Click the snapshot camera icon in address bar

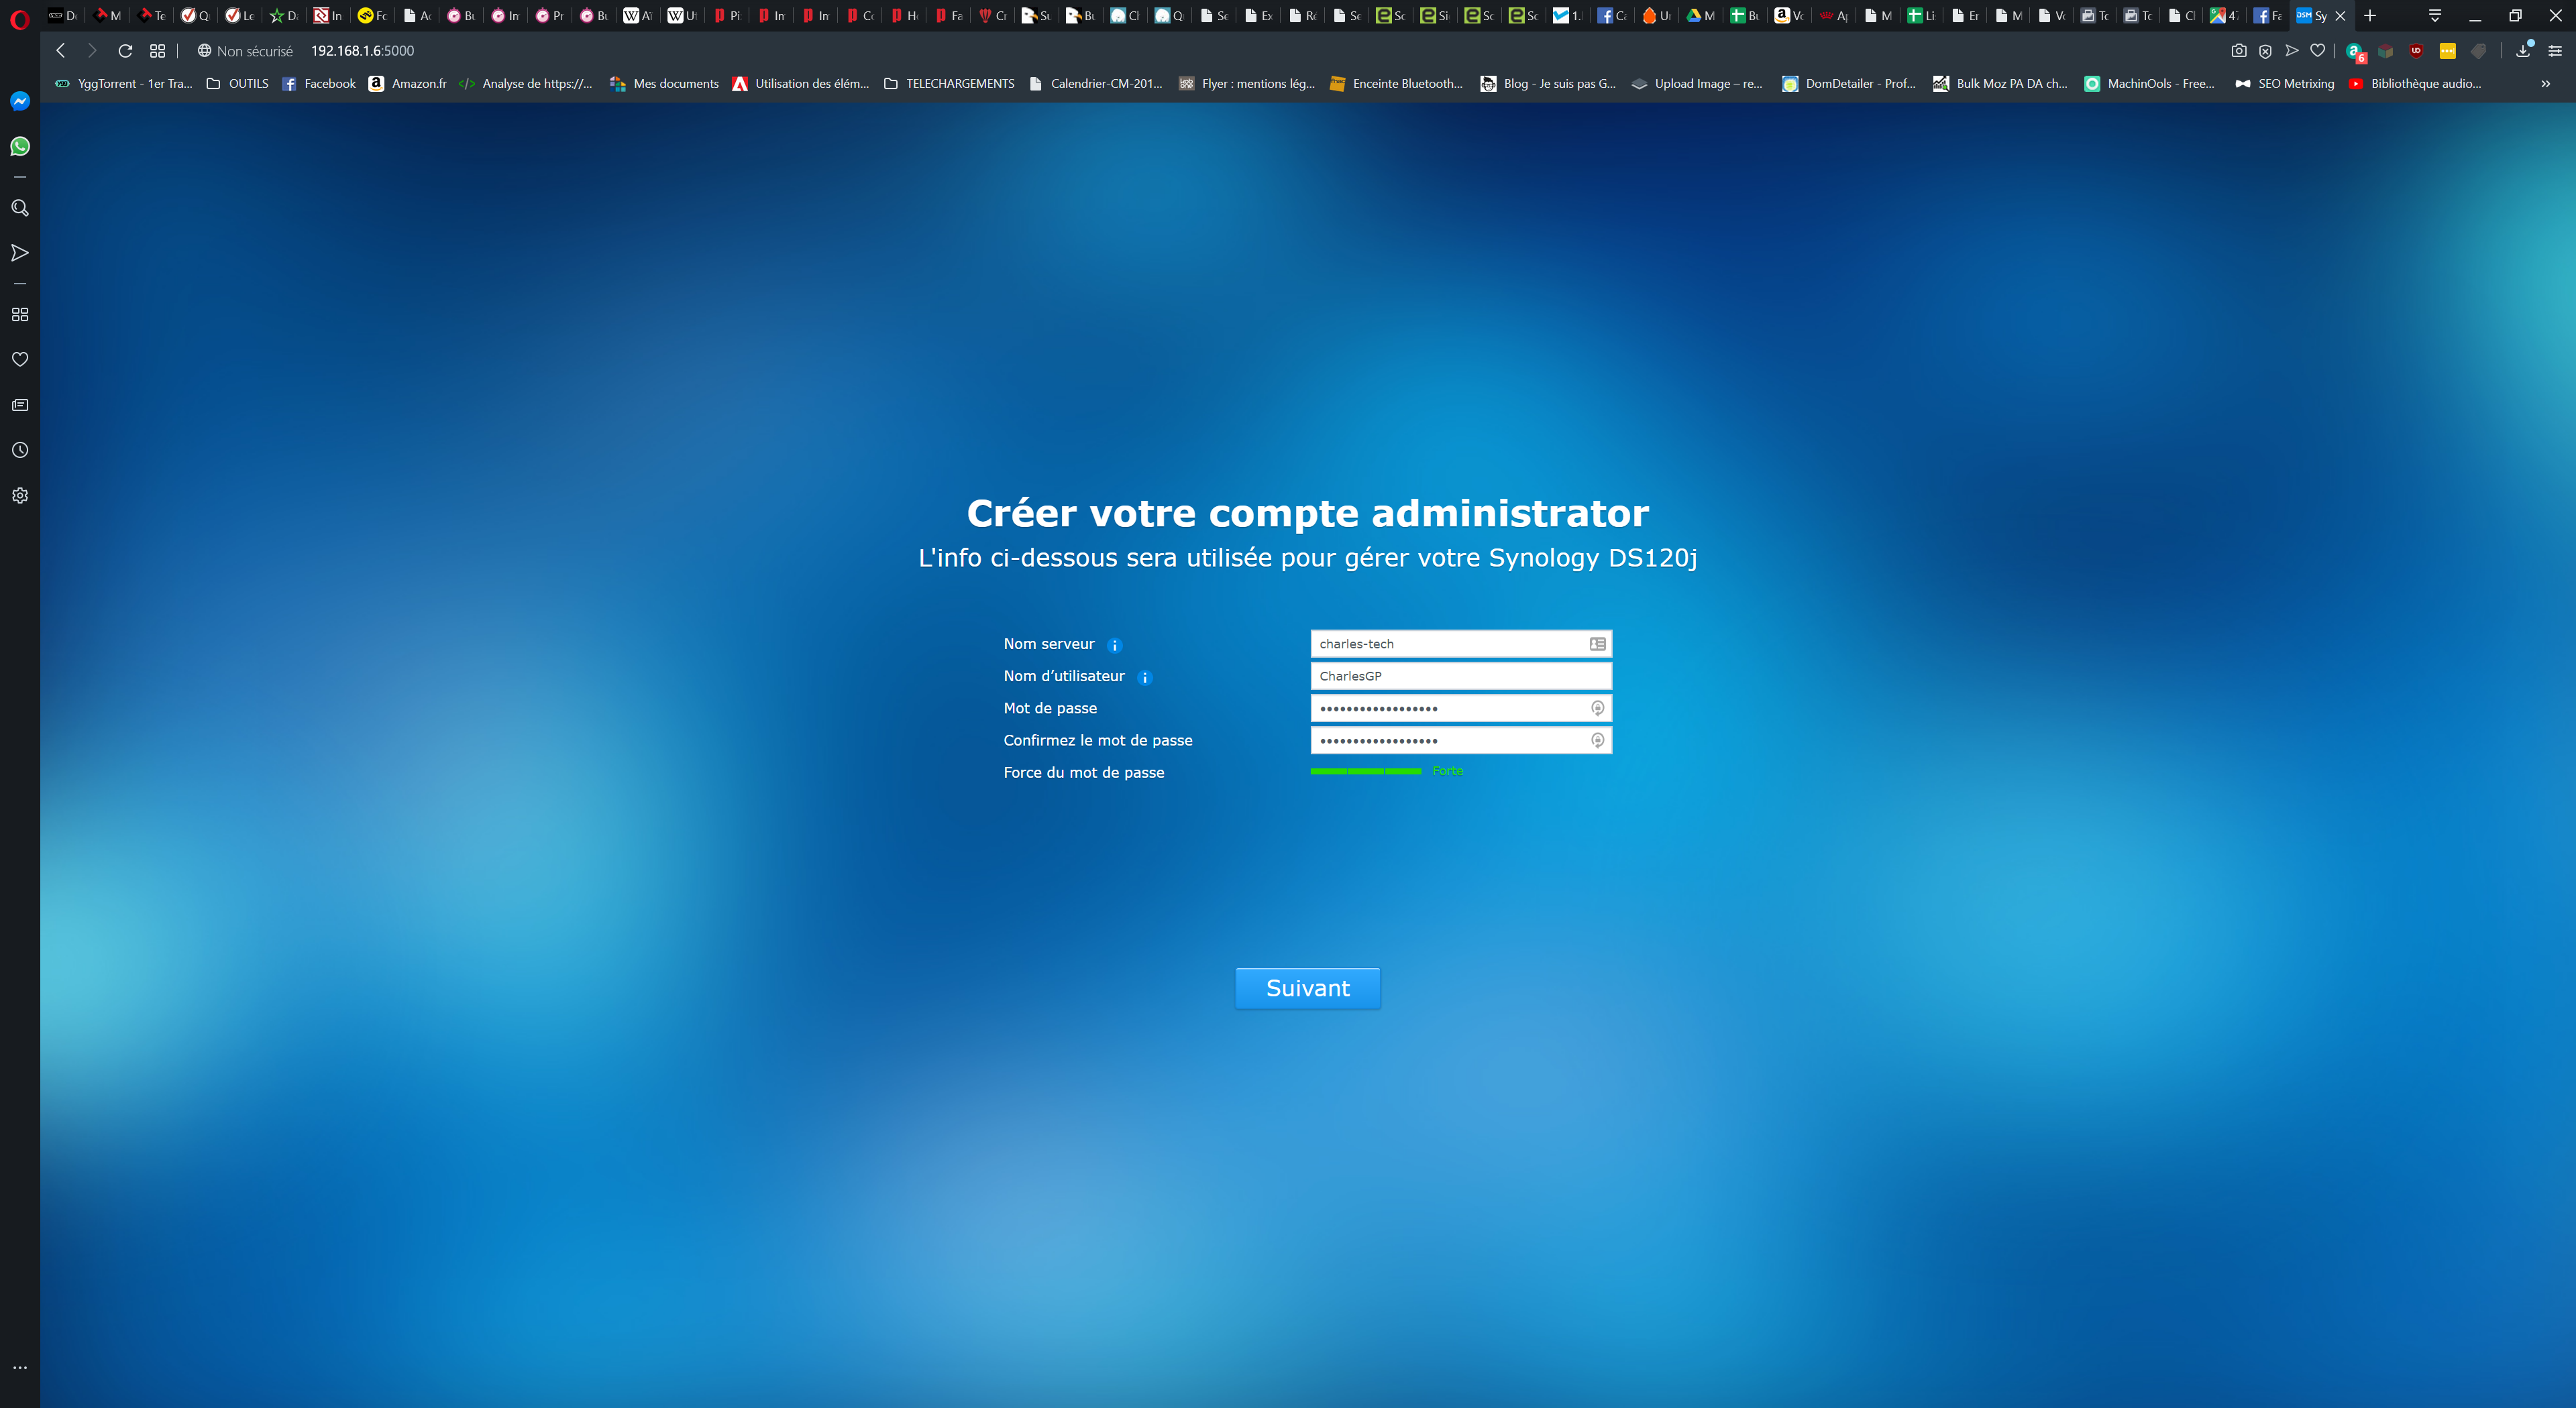2239,51
